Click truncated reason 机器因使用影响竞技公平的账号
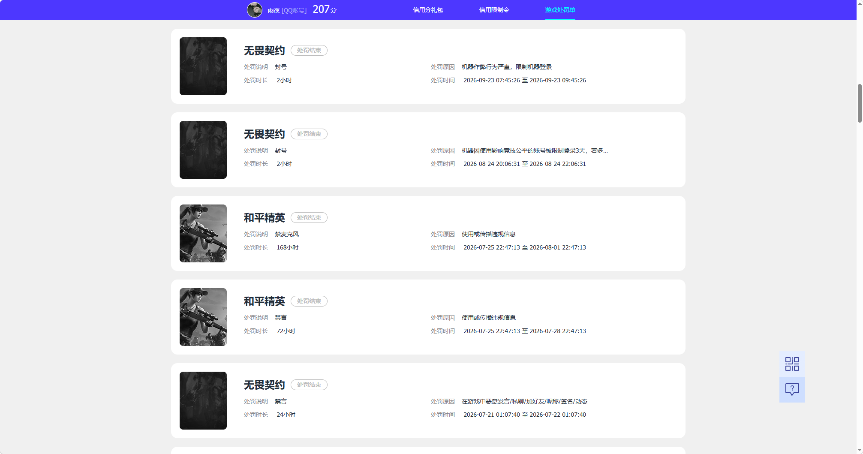Screen dimensions: 863x454 click(x=535, y=150)
